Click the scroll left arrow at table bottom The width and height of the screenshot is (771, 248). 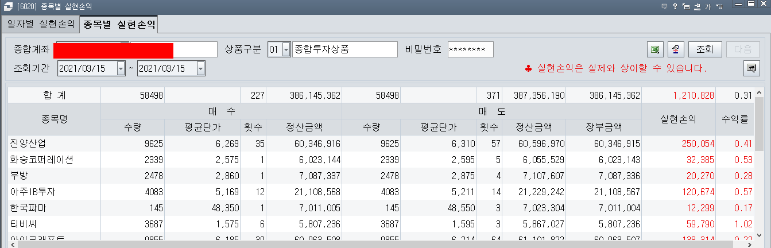[12, 244]
